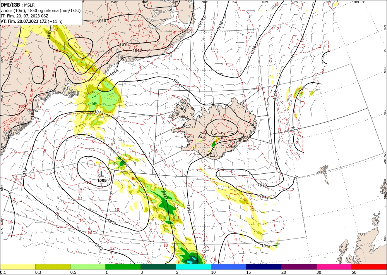387x275 pixels.
Task: Click the olive 0.3–0.5 legend swatch
Action: click(53, 266)
